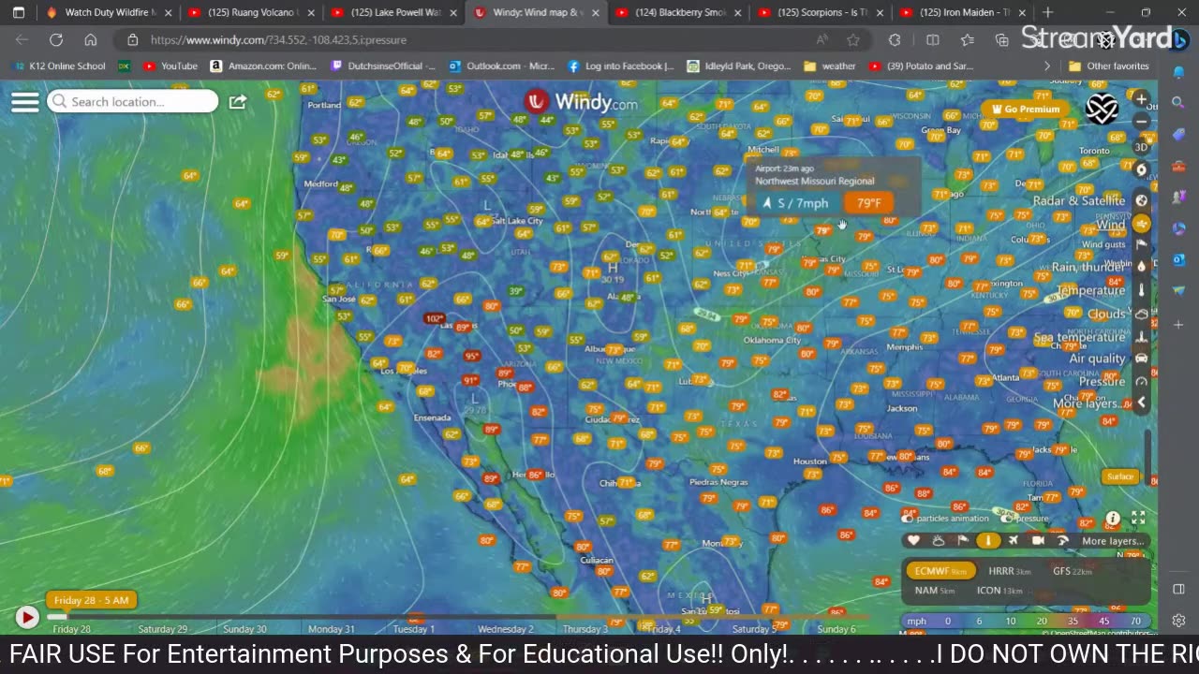
Task: Show paragliding spots icon
Action: coord(1062,540)
